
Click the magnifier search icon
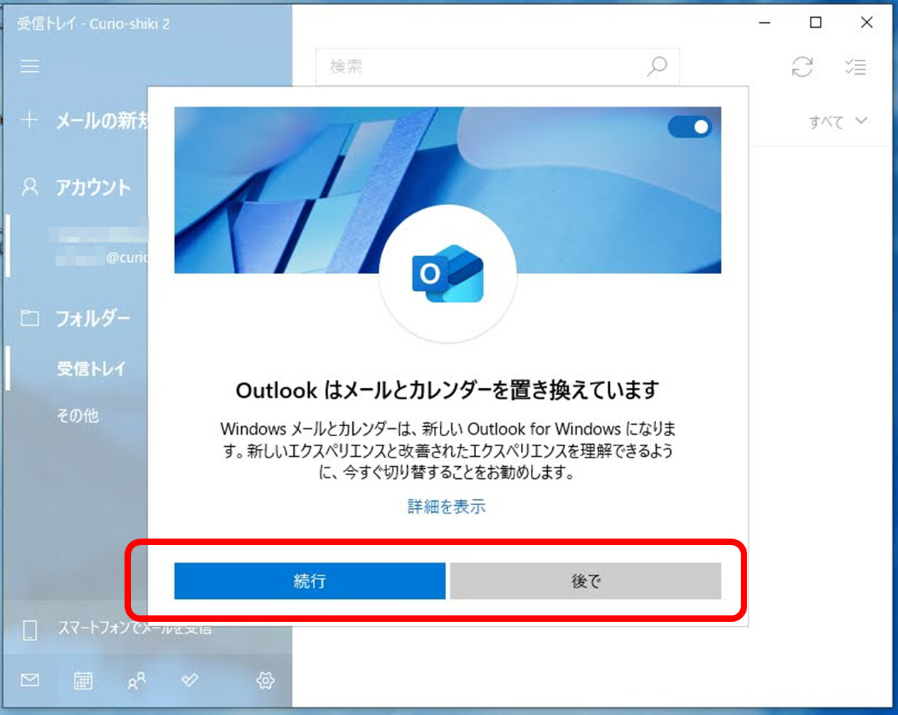coord(657,67)
